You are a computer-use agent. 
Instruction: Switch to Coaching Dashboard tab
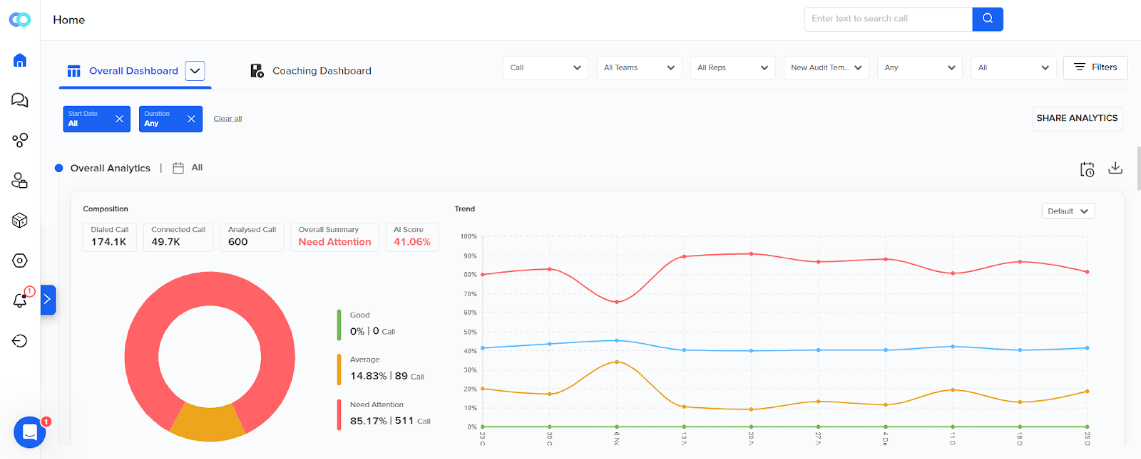point(311,71)
